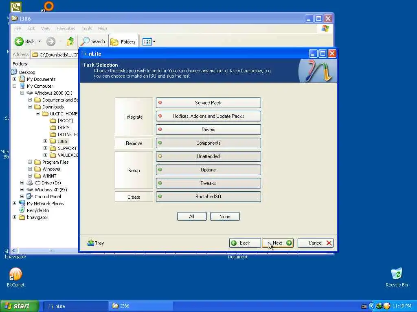Click the Search toolbar button
The width and height of the screenshot is (417, 312).
(x=93, y=41)
